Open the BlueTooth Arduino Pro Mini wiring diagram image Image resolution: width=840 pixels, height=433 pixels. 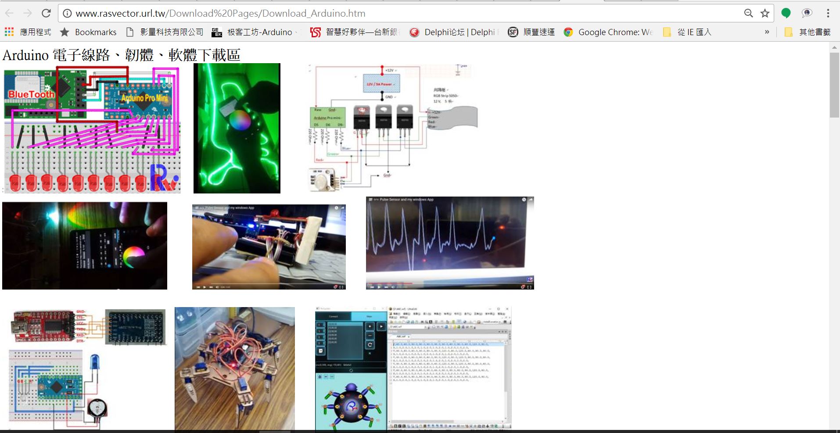pos(91,128)
